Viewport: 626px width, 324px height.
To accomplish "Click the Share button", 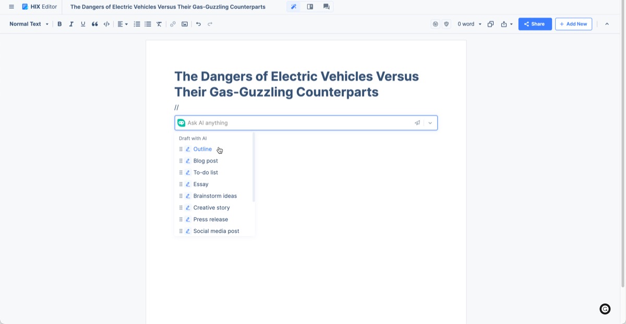I will (535, 23).
